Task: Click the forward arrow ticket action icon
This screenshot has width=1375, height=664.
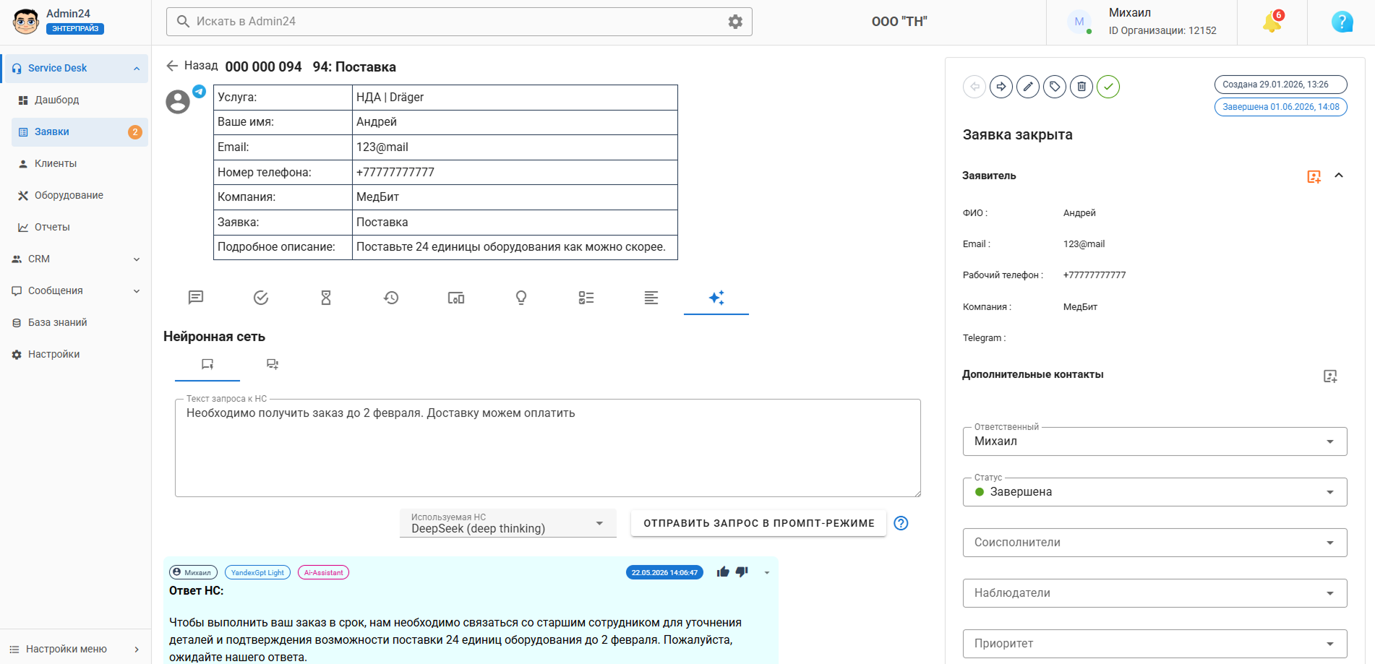Action: (x=1001, y=87)
